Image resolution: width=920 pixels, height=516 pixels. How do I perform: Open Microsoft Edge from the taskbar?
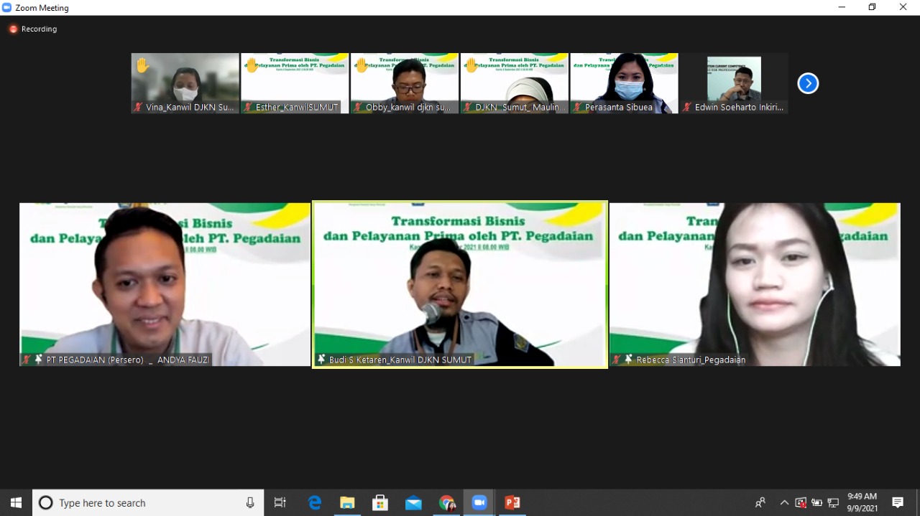(x=314, y=503)
